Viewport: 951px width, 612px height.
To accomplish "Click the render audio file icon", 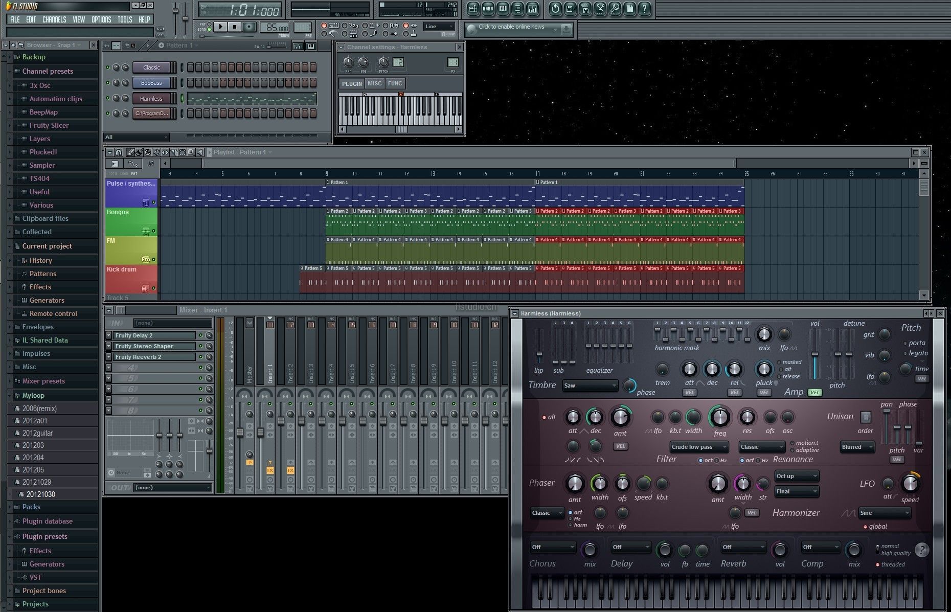I will pos(585,9).
